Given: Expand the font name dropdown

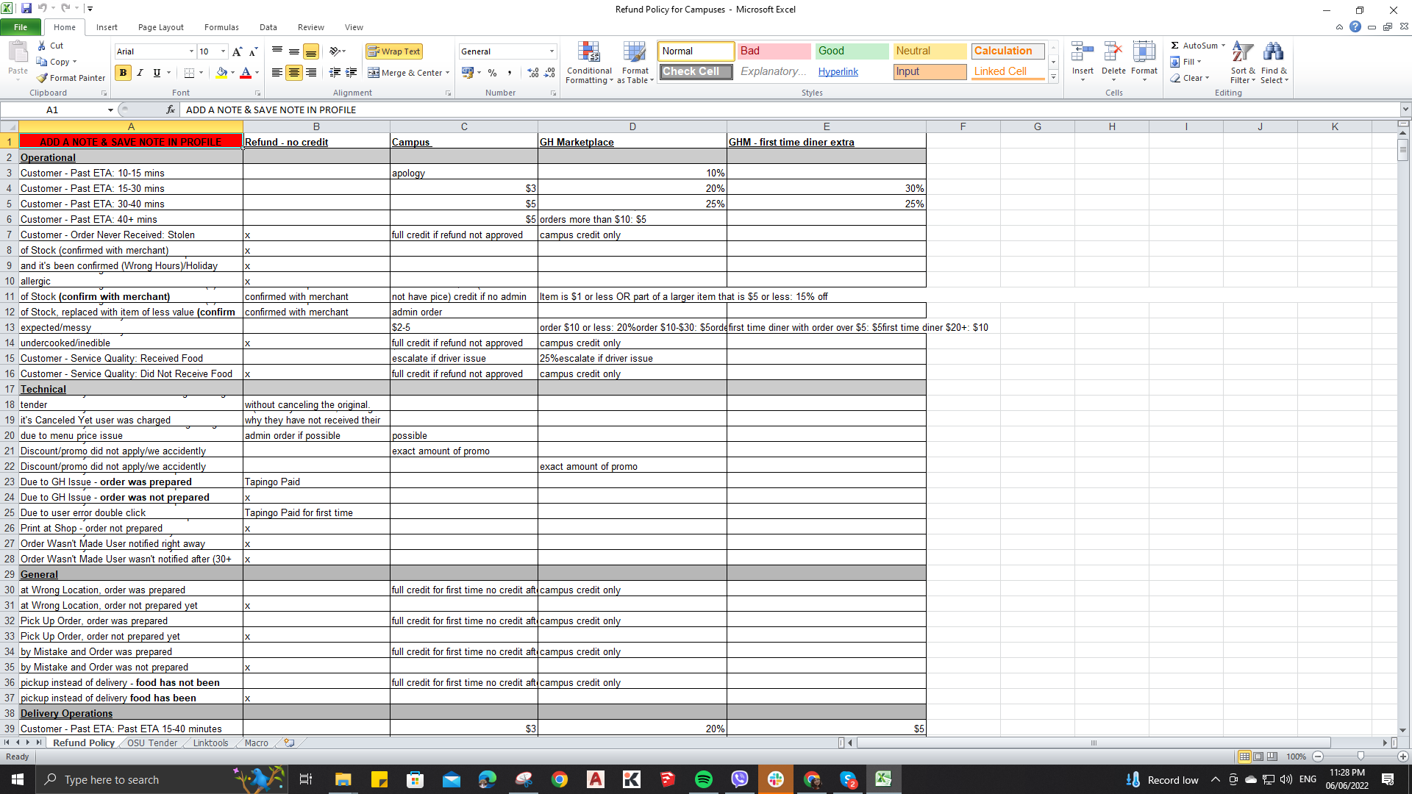Looking at the screenshot, I should pos(191,51).
